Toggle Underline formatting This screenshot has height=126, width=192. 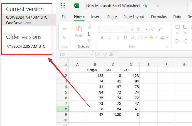click(x=117, y=37)
